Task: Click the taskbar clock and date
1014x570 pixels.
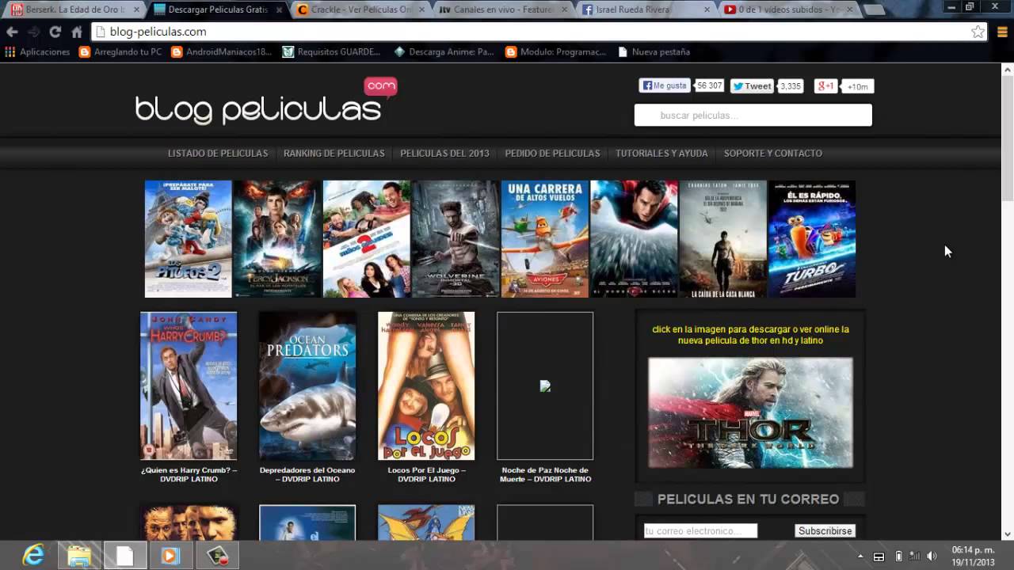Action: pyautogui.click(x=973, y=556)
